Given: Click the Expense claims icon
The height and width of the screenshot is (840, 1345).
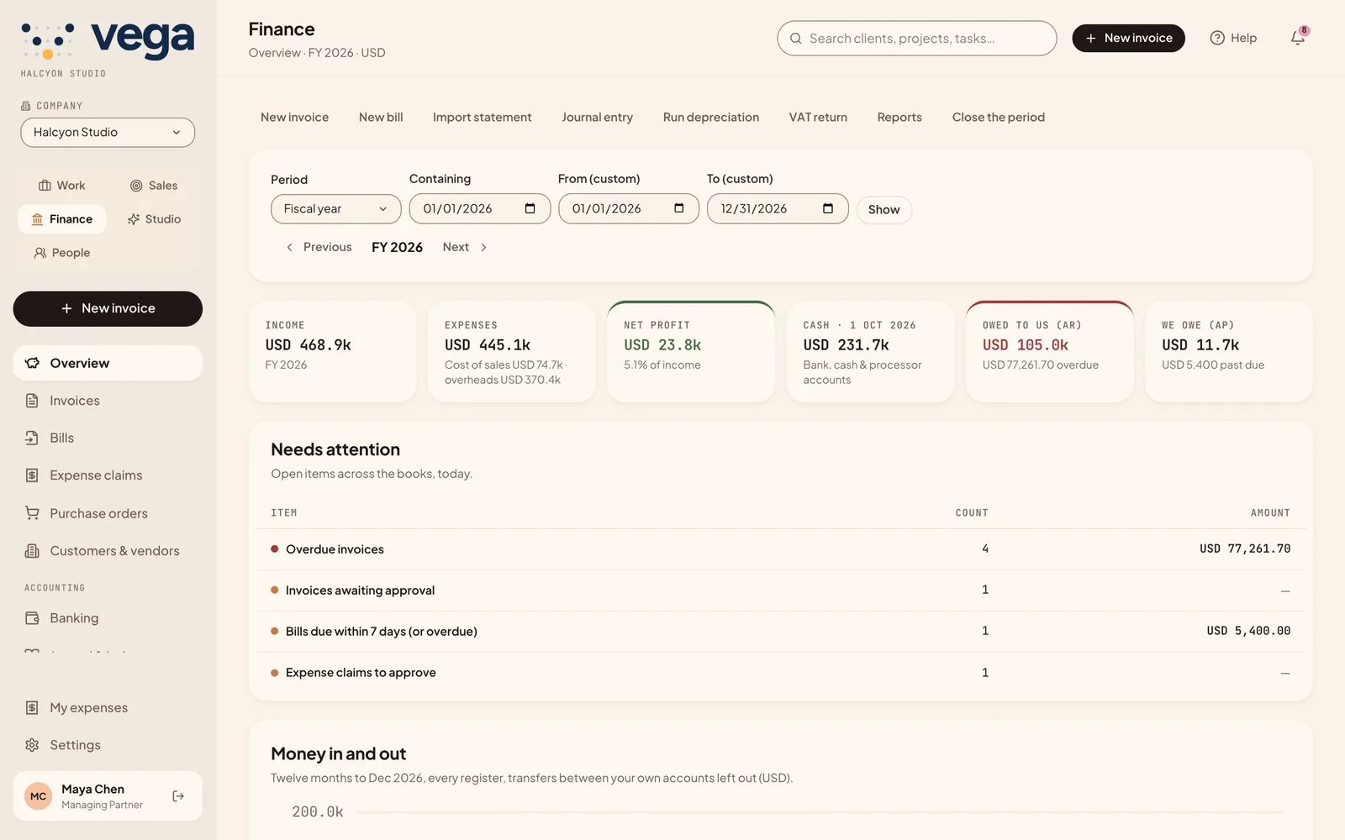Looking at the screenshot, I should (32, 475).
